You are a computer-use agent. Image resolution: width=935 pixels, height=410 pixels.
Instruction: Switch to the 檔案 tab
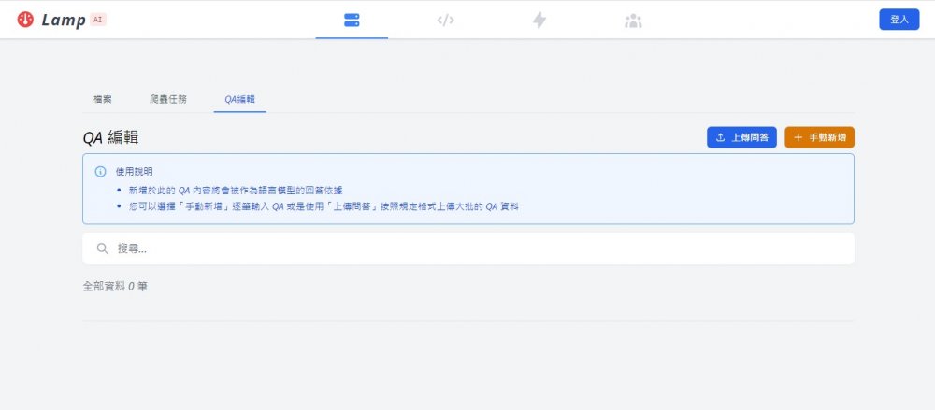(x=103, y=99)
